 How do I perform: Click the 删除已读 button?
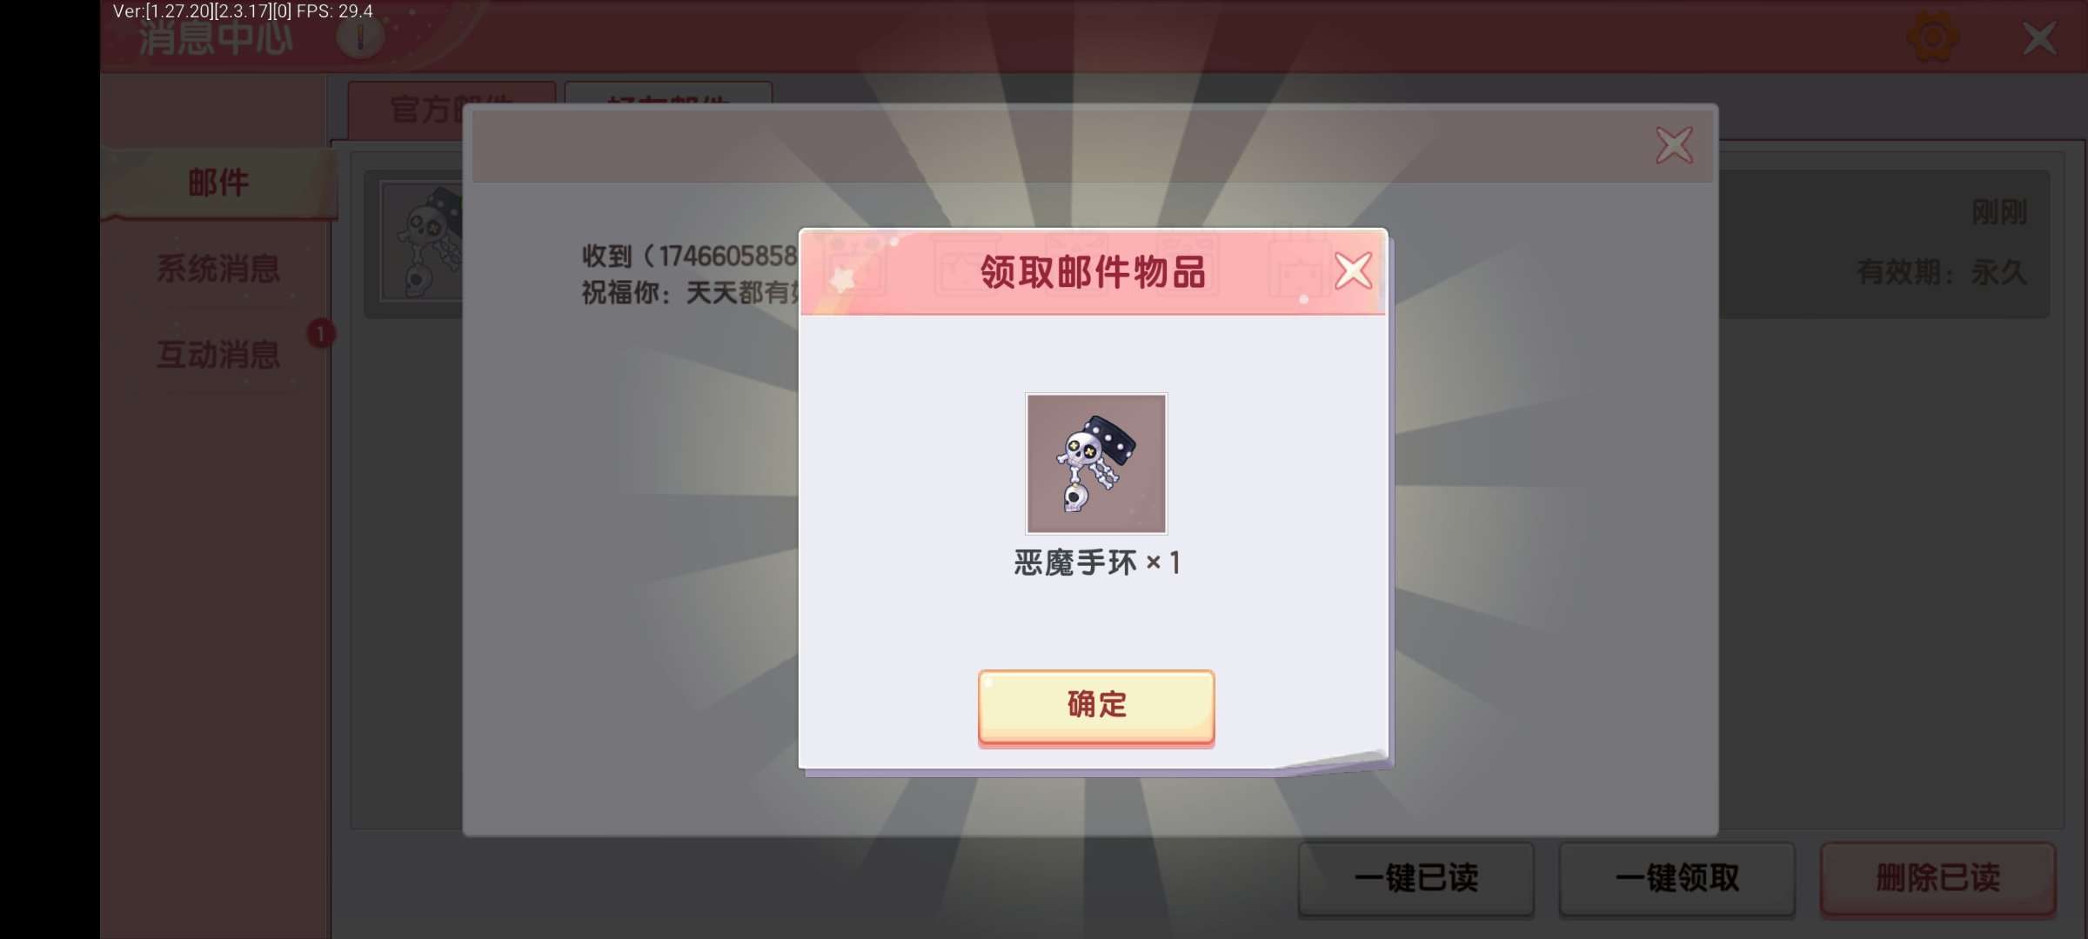[1938, 878]
